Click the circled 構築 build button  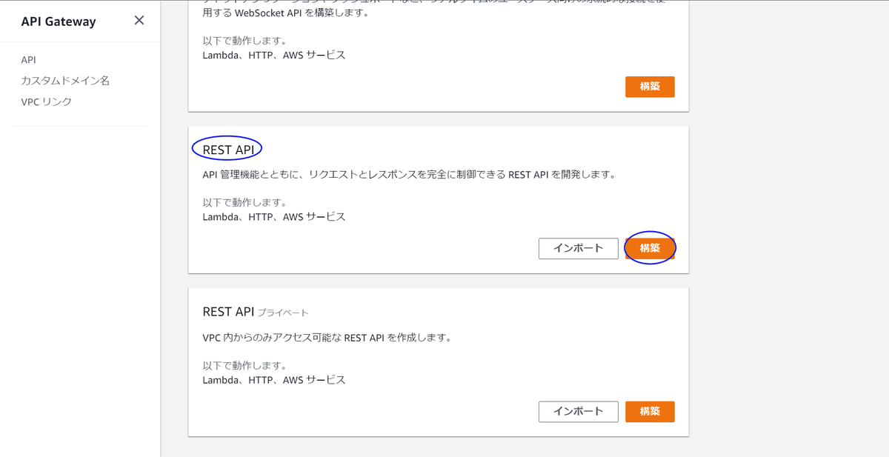coord(650,248)
